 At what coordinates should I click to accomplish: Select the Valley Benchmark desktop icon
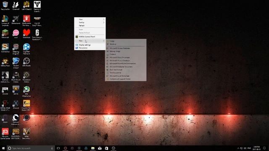coord(26,134)
